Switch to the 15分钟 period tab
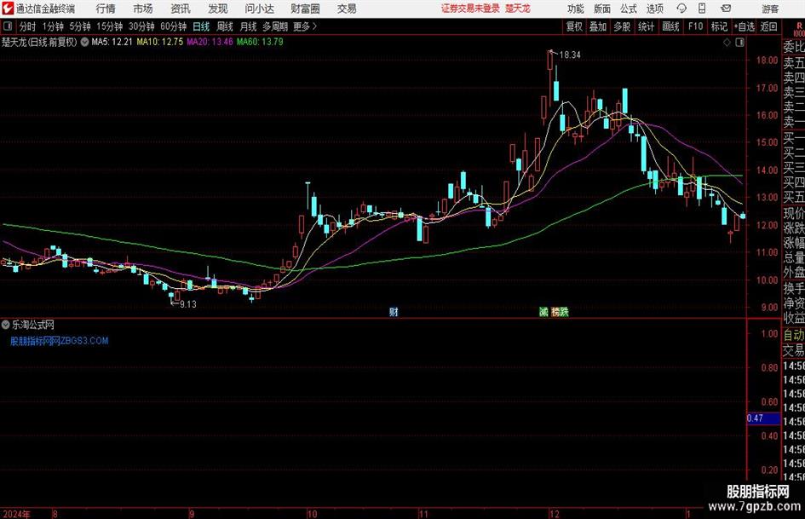The height and width of the screenshot is (519, 805). point(110,26)
